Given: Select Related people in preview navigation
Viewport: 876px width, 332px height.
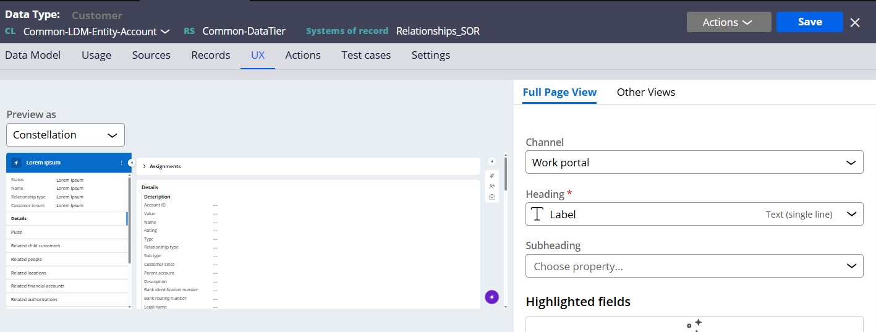Looking at the screenshot, I should click(x=27, y=259).
